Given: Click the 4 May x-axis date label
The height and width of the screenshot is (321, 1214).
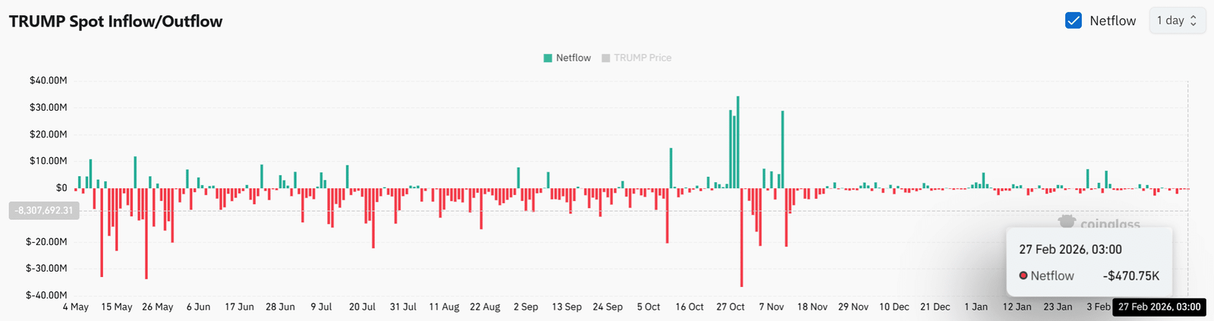Looking at the screenshot, I should [x=75, y=307].
